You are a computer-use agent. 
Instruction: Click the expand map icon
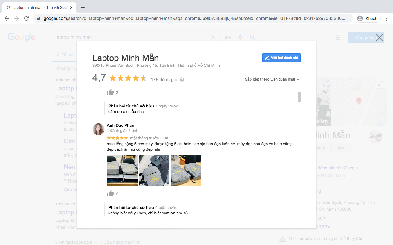[x=381, y=83]
